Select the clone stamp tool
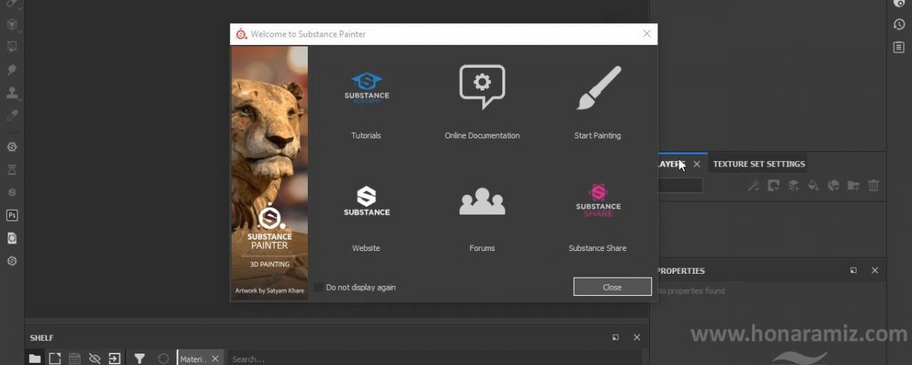The height and width of the screenshot is (365, 912). (12, 93)
